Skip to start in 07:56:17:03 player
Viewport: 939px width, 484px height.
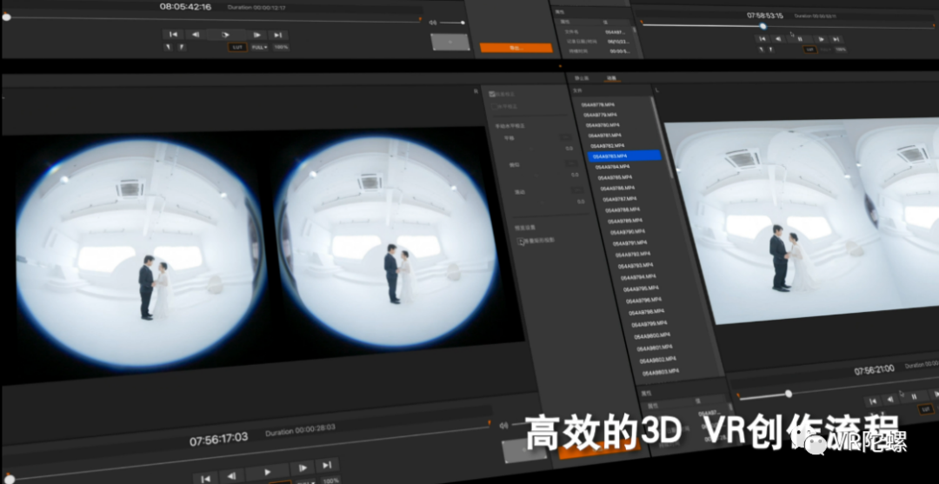pos(205,478)
